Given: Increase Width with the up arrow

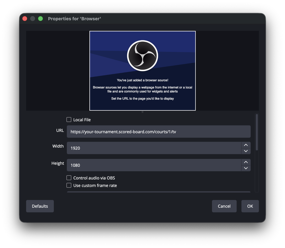Looking at the screenshot, I should pyautogui.click(x=246, y=145).
